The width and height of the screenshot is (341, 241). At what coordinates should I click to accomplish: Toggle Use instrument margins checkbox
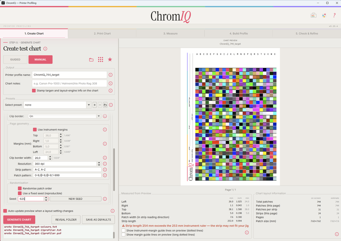(x=35, y=130)
